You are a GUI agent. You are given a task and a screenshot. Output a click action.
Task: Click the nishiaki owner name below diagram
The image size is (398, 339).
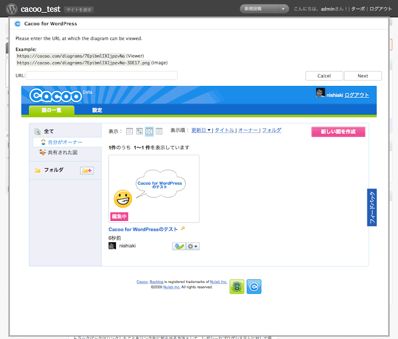coord(127,246)
